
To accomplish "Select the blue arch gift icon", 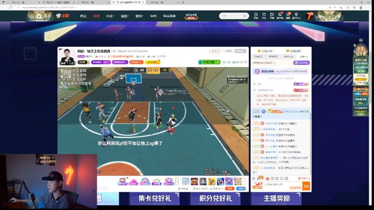I will [x=145, y=182].
